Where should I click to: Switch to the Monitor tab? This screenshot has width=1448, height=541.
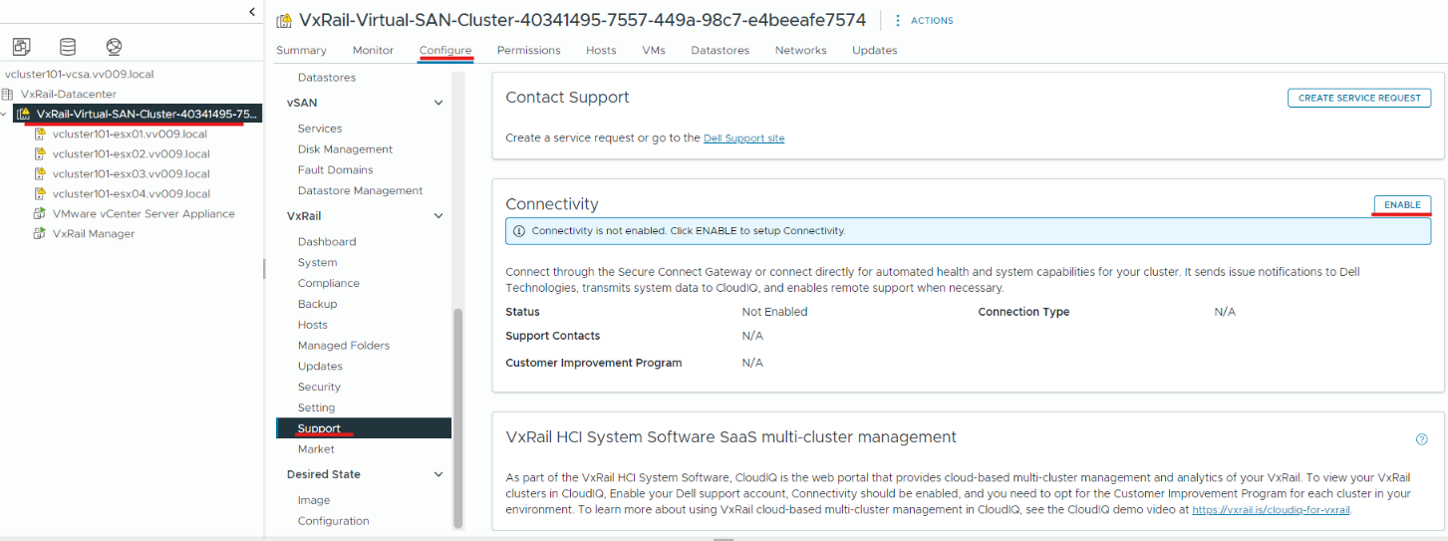[373, 50]
